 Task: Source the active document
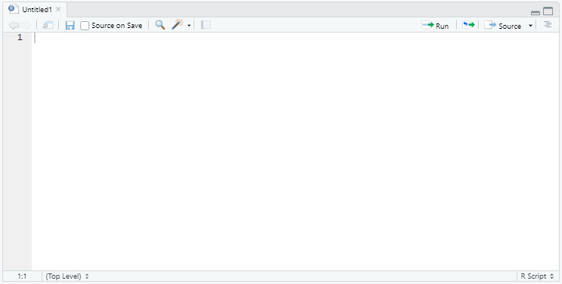[x=503, y=26]
